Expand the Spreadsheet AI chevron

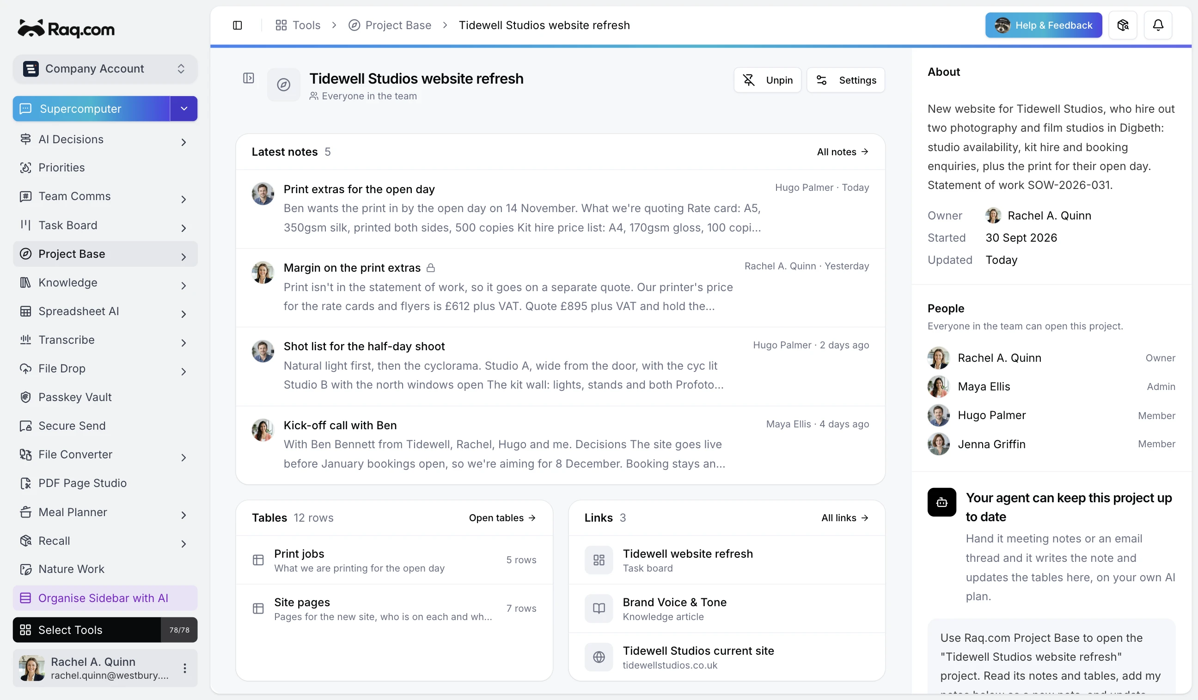coord(183,314)
